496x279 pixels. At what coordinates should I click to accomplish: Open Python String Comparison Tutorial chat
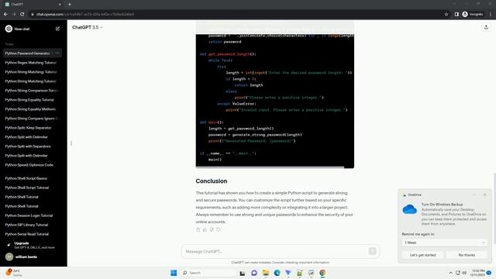click(x=32, y=91)
